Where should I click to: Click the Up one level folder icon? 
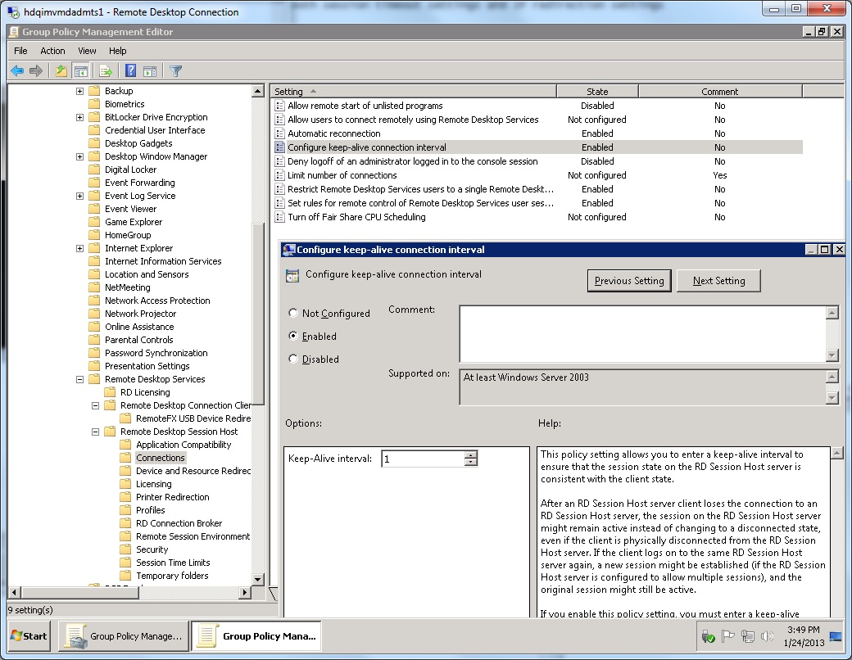[61, 70]
